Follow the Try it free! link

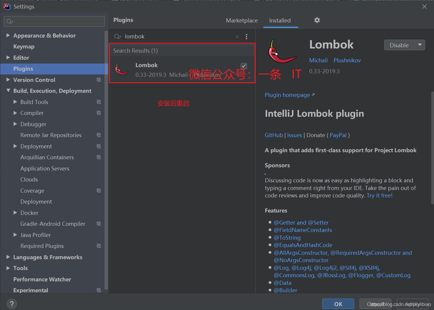(379, 195)
